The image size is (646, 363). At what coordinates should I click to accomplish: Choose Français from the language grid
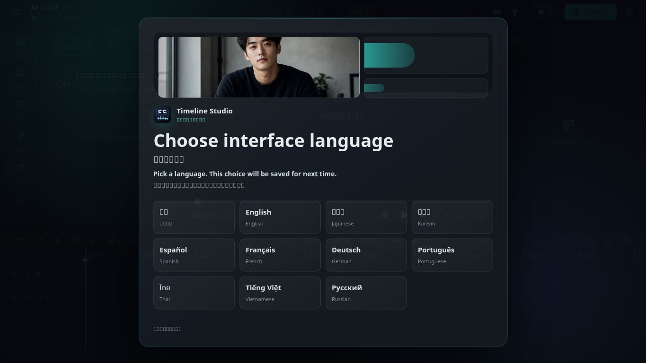280,255
